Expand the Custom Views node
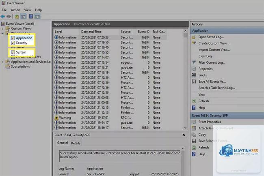Screen dimensions: 264x176 tap(2, 29)
